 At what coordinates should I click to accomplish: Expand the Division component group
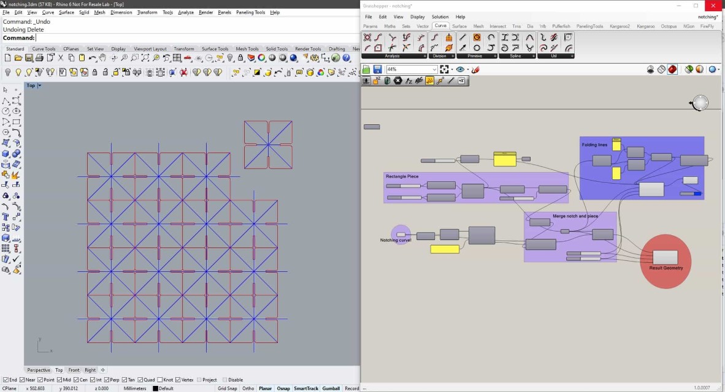pyautogui.click(x=453, y=56)
